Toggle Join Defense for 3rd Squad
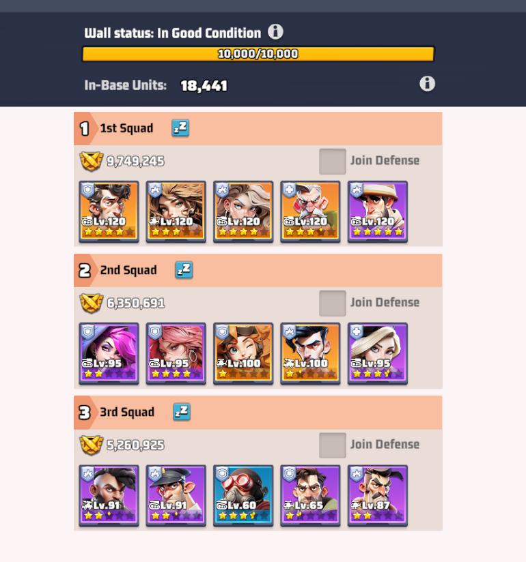 [x=333, y=445]
